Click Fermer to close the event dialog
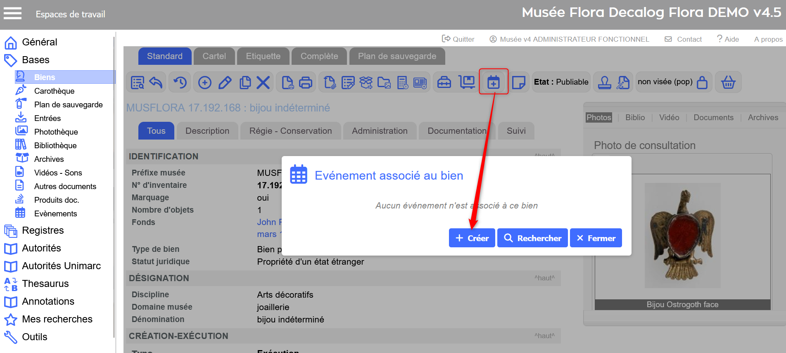This screenshot has width=786, height=353. point(596,238)
